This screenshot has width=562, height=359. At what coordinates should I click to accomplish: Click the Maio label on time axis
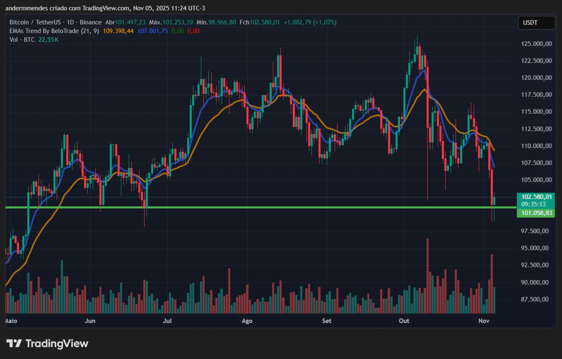coord(11,321)
